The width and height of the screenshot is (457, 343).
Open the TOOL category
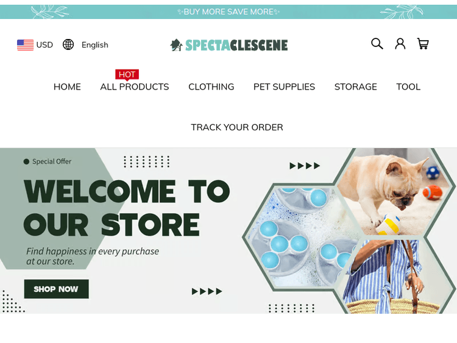pos(408,87)
